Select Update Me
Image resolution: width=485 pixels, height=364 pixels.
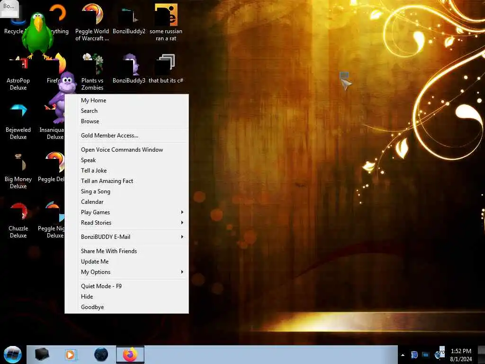tap(126, 262)
